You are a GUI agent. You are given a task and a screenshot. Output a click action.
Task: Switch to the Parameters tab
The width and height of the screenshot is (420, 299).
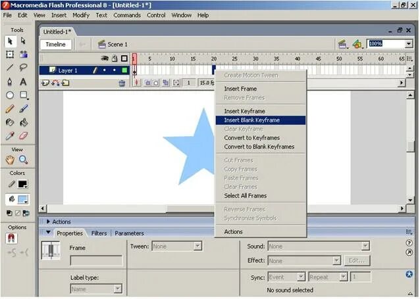129,233
